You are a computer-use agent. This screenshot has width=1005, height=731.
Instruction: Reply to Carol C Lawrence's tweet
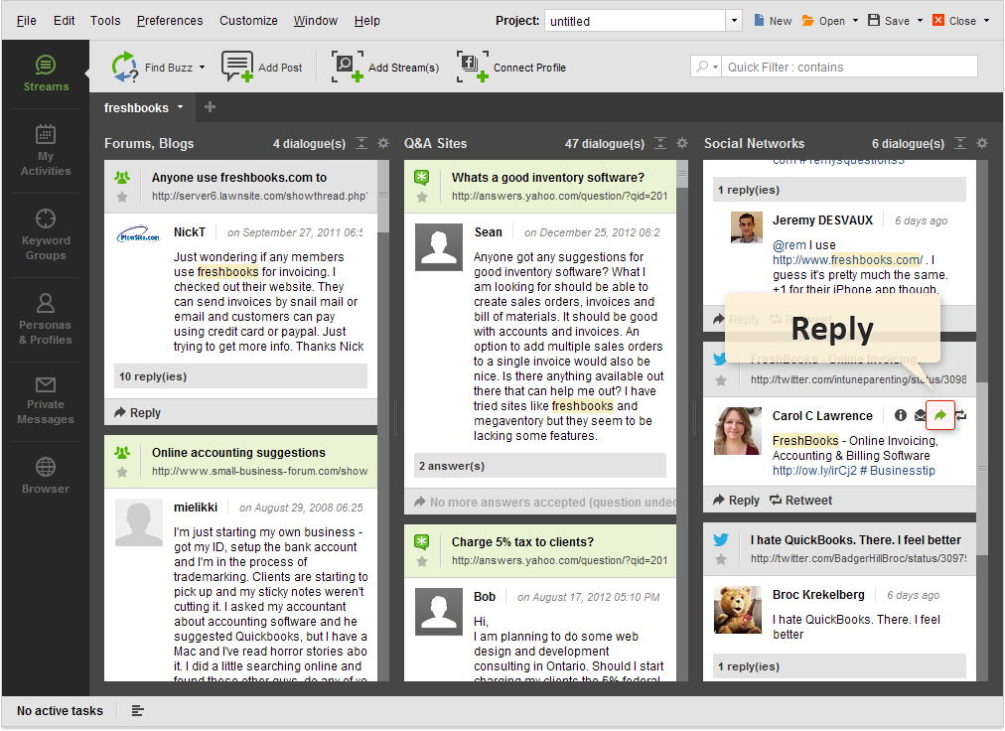coord(737,501)
